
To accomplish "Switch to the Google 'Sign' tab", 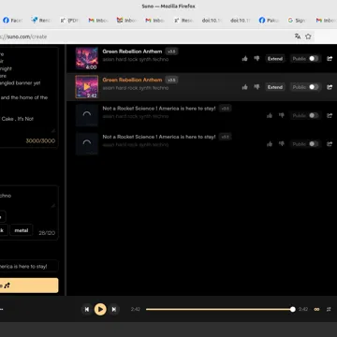I will pyautogui.click(x=298, y=21).
